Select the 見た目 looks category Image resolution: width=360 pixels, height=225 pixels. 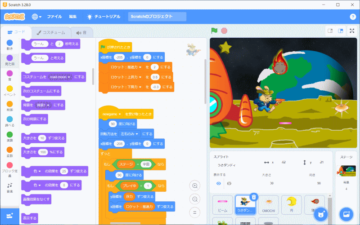[x=9, y=60]
